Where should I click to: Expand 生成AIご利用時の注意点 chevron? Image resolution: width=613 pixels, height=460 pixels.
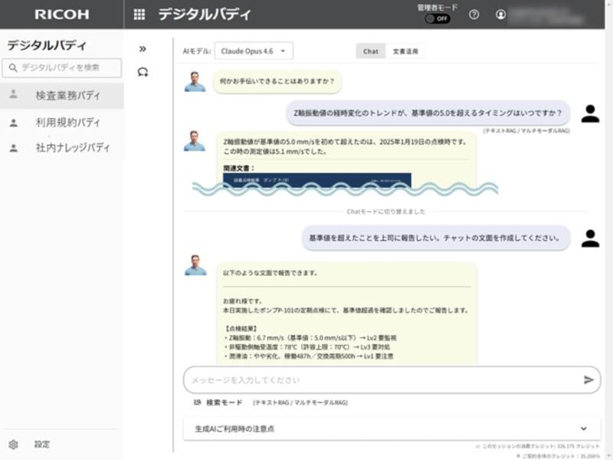tap(584, 429)
